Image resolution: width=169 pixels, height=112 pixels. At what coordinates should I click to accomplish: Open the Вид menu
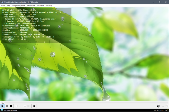tap(8, 6)
